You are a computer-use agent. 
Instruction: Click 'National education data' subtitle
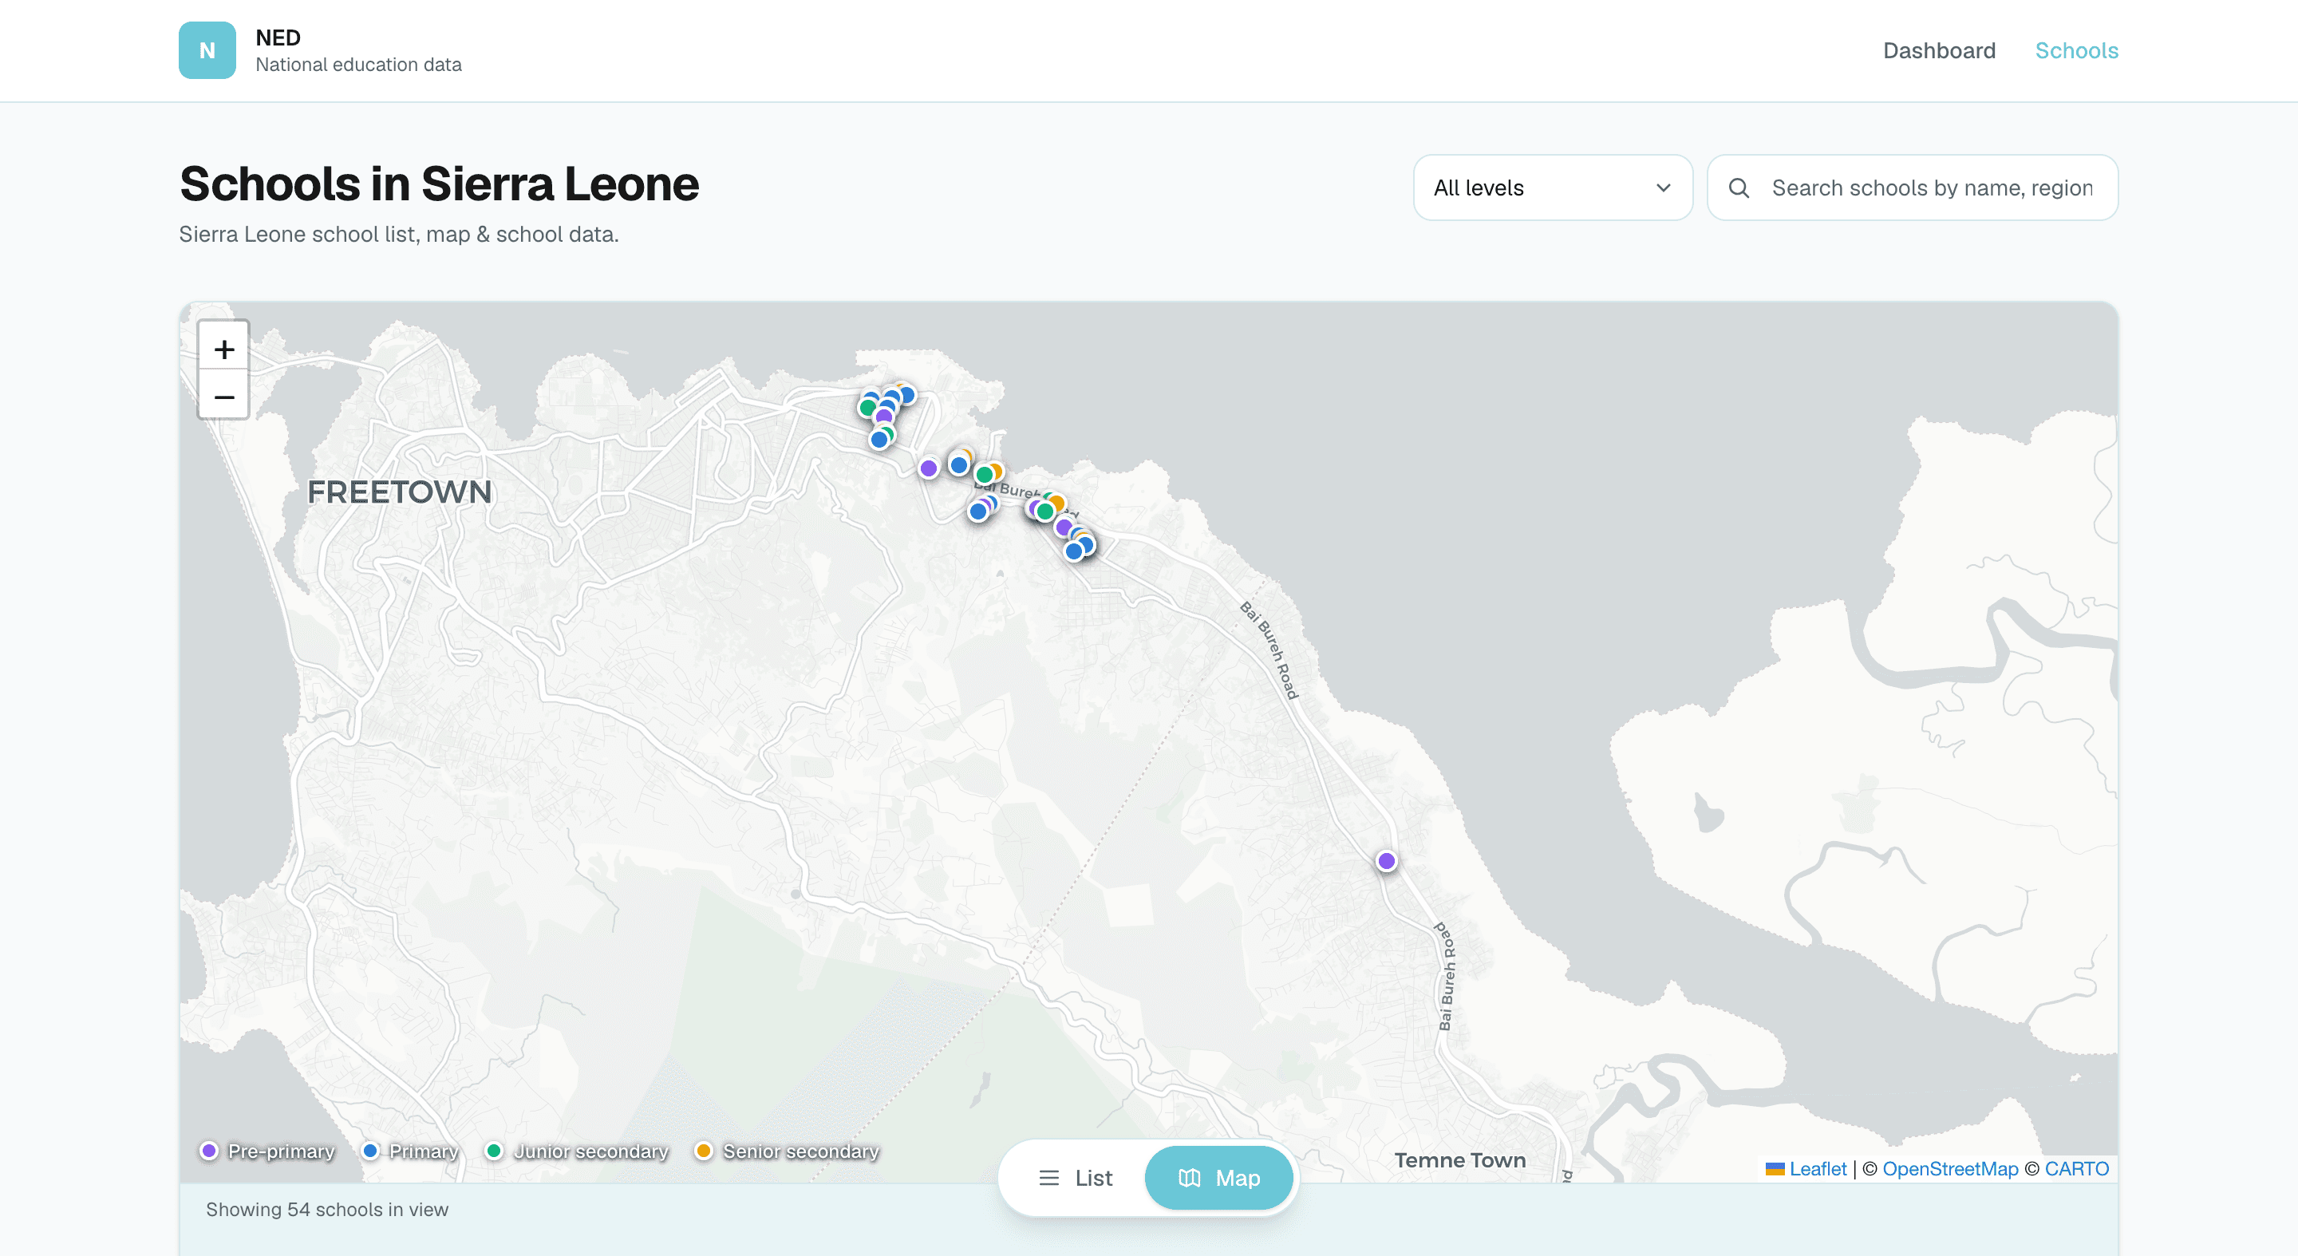click(x=358, y=64)
